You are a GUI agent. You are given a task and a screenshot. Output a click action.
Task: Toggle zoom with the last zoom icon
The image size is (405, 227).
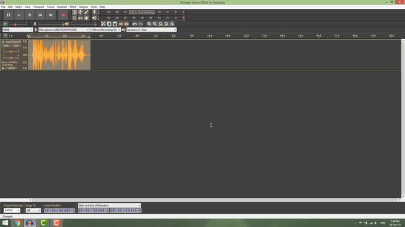[x=172, y=24]
